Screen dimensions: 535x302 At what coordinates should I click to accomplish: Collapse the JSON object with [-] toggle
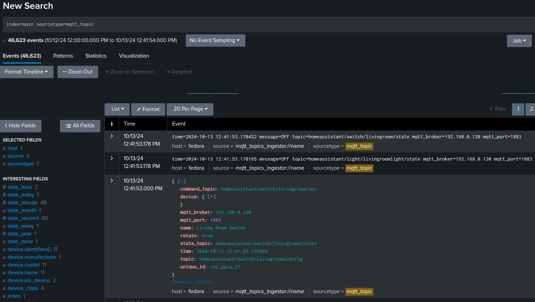click(x=182, y=181)
